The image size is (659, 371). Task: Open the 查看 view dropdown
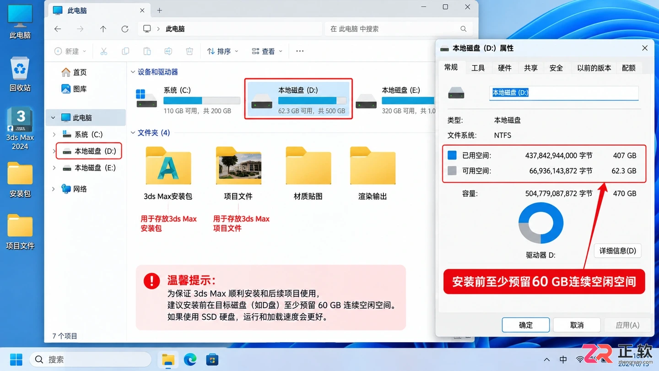[x=267, y=51]
